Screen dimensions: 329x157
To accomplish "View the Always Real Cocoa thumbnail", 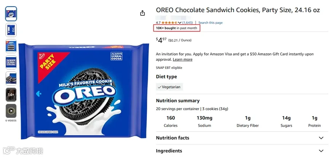I will click(11, 62).
